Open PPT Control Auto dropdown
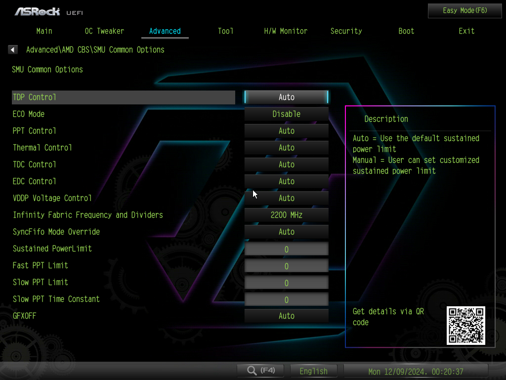Viewport: 506px width, 380px height. (286, 131)
